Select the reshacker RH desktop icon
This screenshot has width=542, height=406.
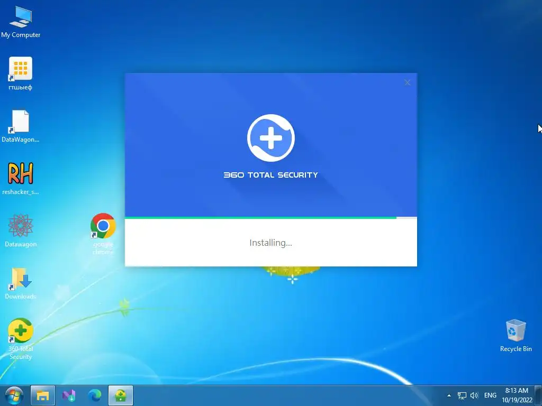tap(21, 178)
